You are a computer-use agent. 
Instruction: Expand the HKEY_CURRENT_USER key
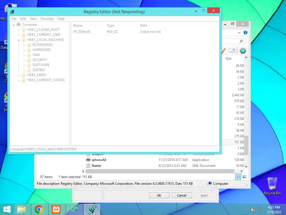[x=19, y=35]
